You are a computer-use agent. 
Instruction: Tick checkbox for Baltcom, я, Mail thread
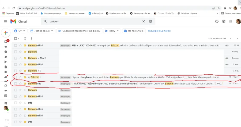point(16,58)
